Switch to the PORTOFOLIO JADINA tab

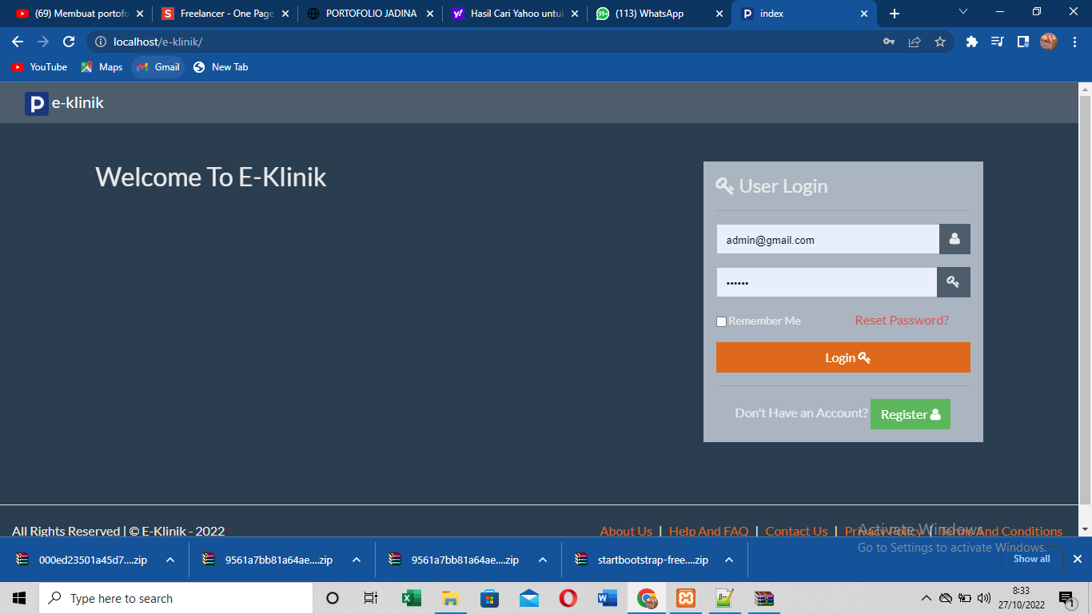click(371, 14)
